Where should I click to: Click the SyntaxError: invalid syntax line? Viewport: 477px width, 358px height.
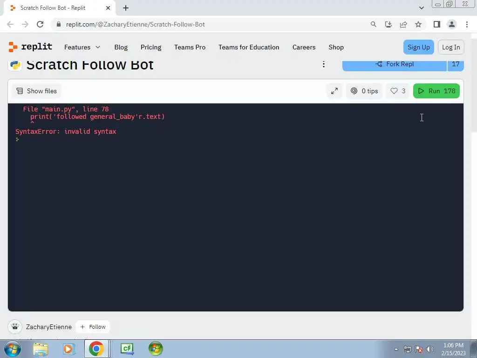(66, 131)
